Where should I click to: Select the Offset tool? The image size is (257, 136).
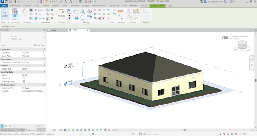76,11
